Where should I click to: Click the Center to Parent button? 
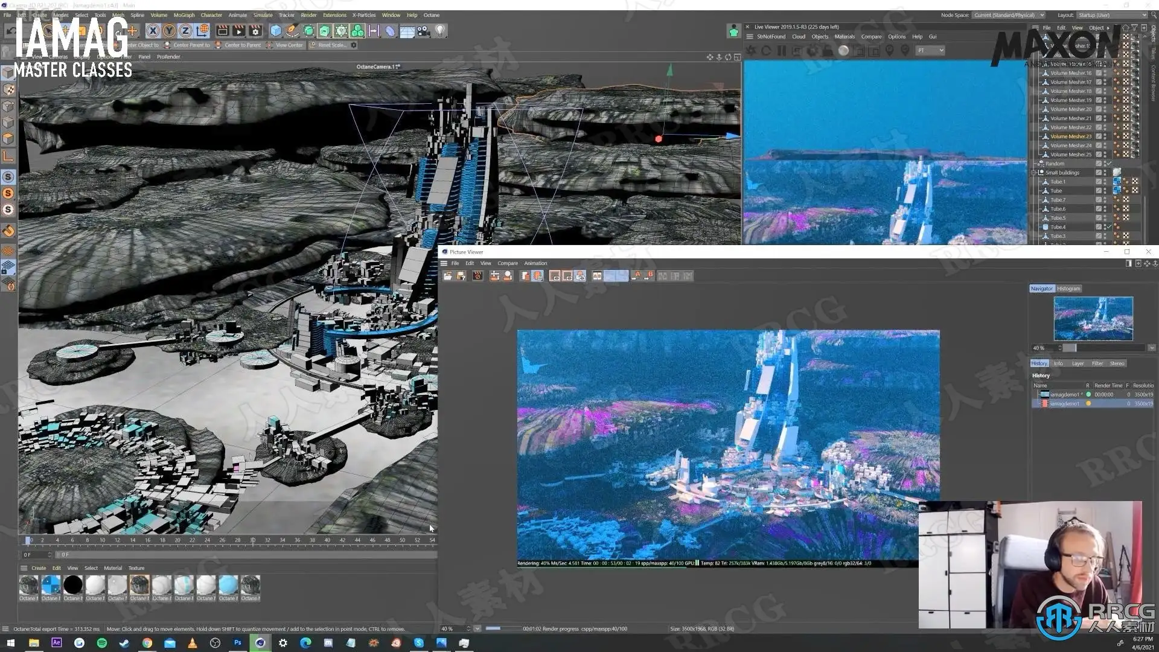238,45
